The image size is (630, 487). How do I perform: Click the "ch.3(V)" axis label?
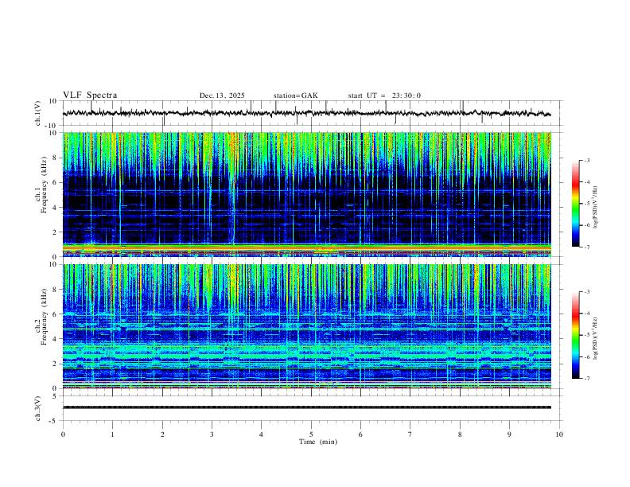[38, 408]
